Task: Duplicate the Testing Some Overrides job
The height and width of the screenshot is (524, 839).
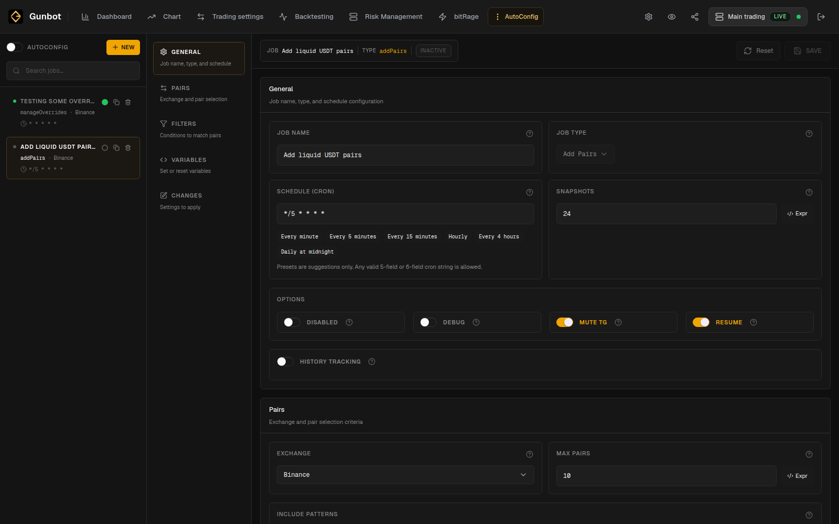Action: pyautogui.click(x=116, y=102)
